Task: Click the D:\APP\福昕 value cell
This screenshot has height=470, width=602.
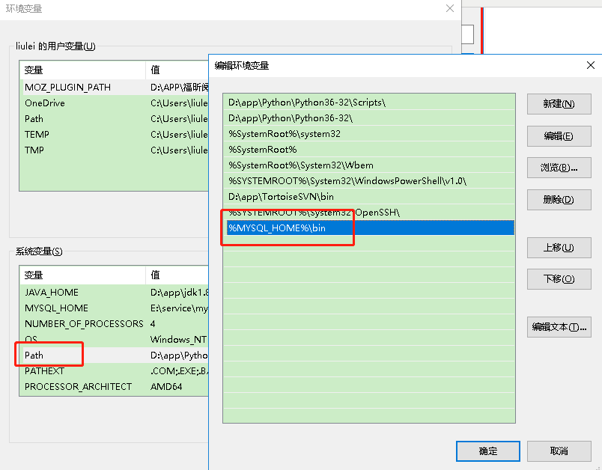Action: (179, 88)
